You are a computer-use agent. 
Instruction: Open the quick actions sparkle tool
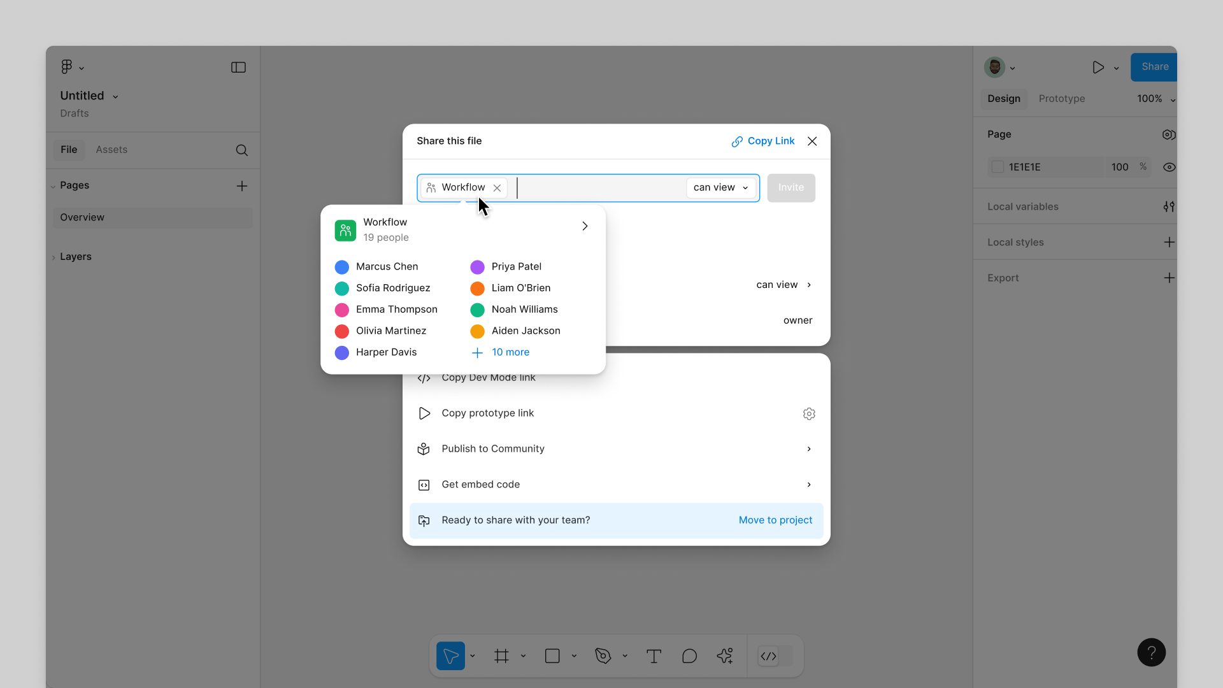(x=725, y=656)
